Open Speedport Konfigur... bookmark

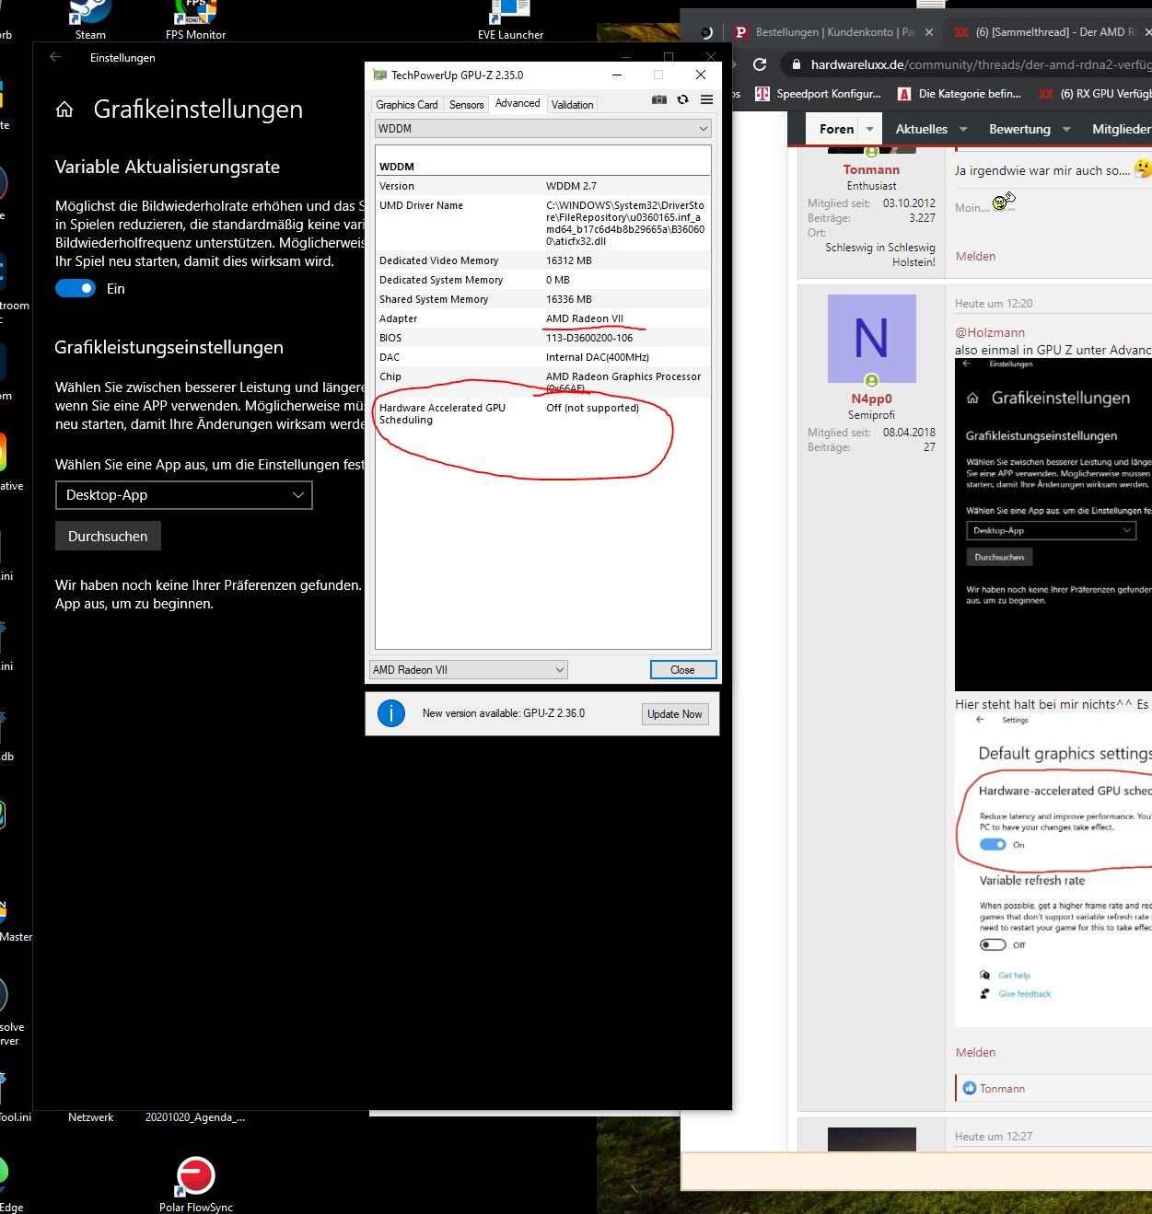click(x=818, y=93)
